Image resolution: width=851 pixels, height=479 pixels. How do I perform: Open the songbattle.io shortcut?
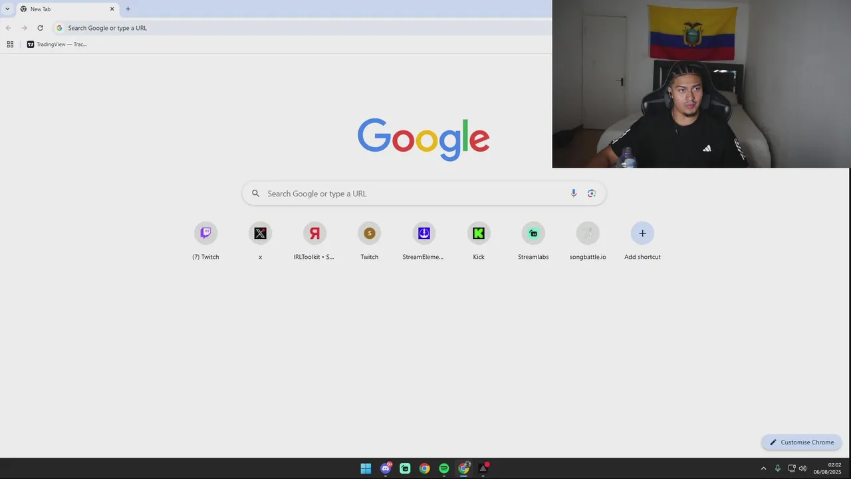pos(588,241)
